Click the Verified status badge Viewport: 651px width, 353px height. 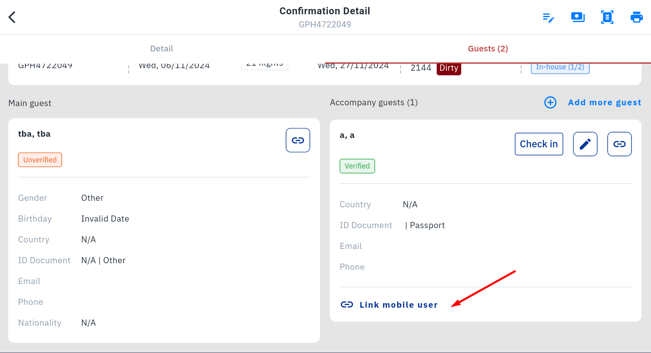(x=357, y=166)
